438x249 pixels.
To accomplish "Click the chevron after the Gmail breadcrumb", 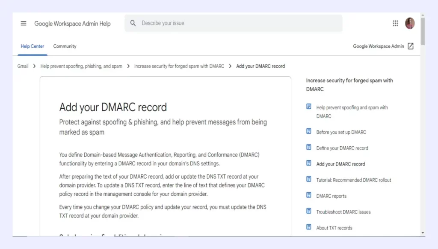I will [x=34, y=66].
